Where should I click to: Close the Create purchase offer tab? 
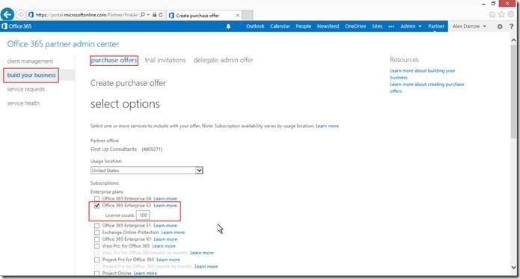(x=238, y=15)
